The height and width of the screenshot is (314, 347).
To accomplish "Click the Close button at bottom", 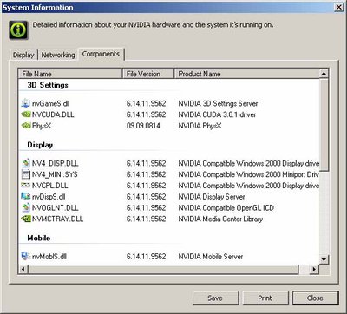I will [315, 298].
